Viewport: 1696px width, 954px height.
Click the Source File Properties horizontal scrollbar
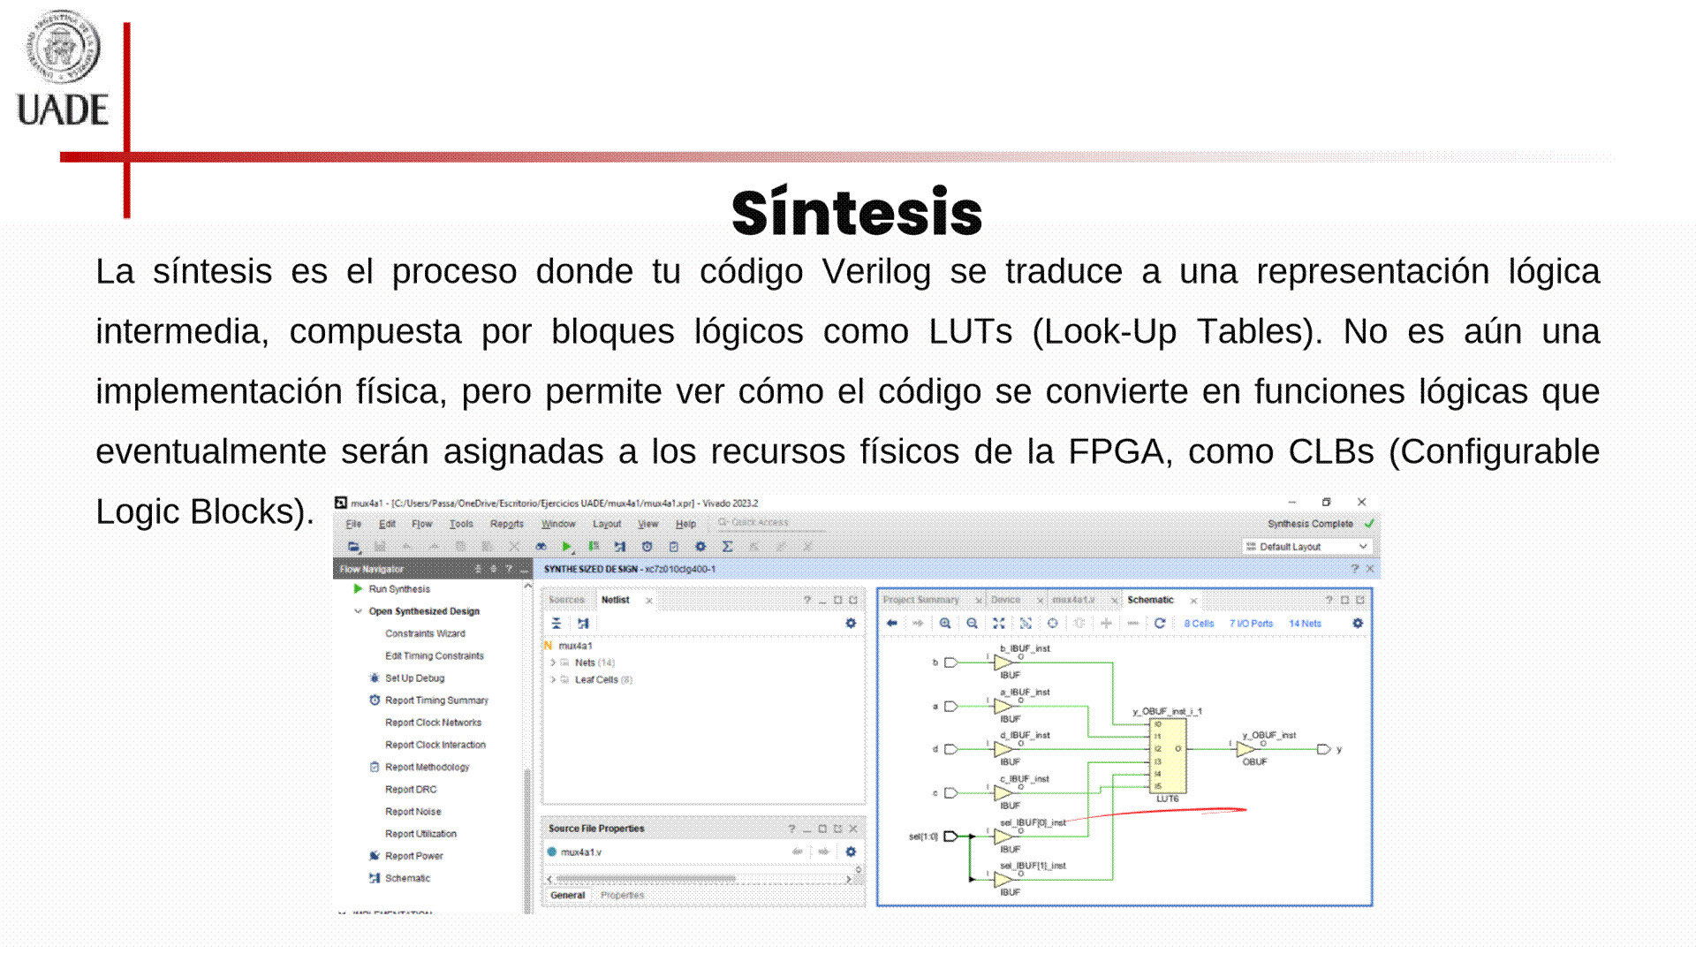coord(645,879)
